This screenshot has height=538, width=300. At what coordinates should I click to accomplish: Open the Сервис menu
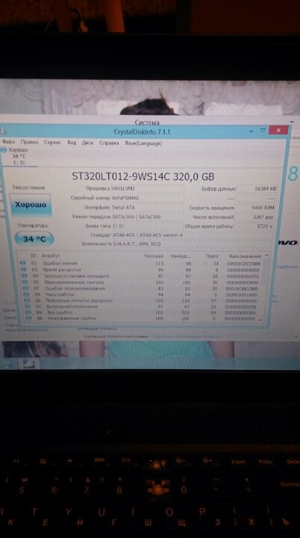[x=52, y=143]
